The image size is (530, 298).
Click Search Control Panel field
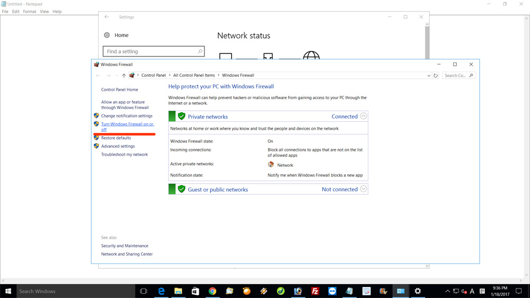click(x=458, y=76)
